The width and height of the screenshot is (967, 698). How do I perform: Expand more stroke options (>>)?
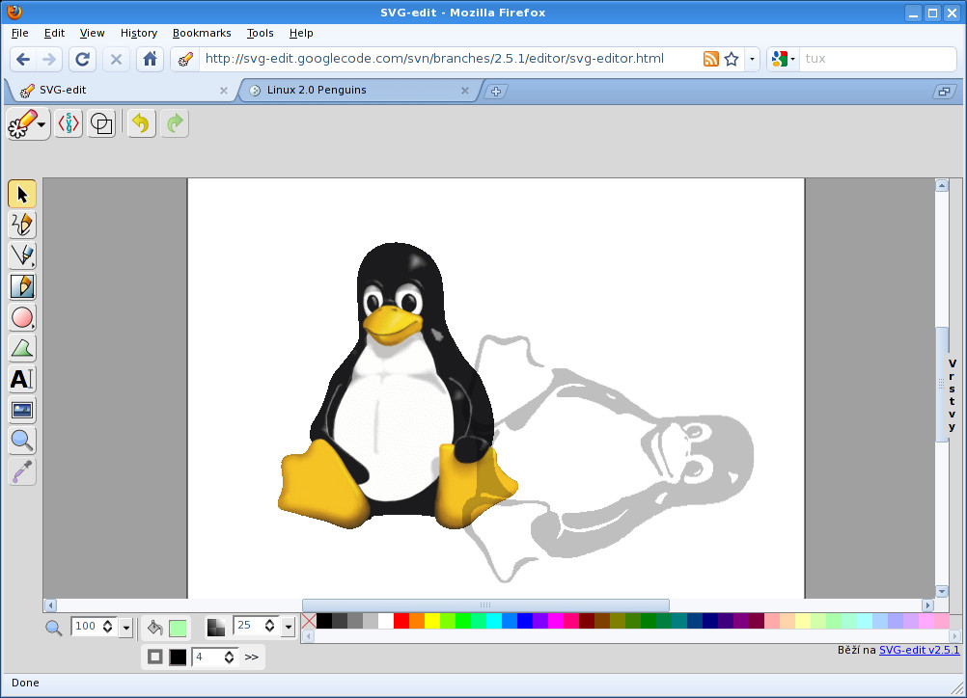[x=252, y=657]
